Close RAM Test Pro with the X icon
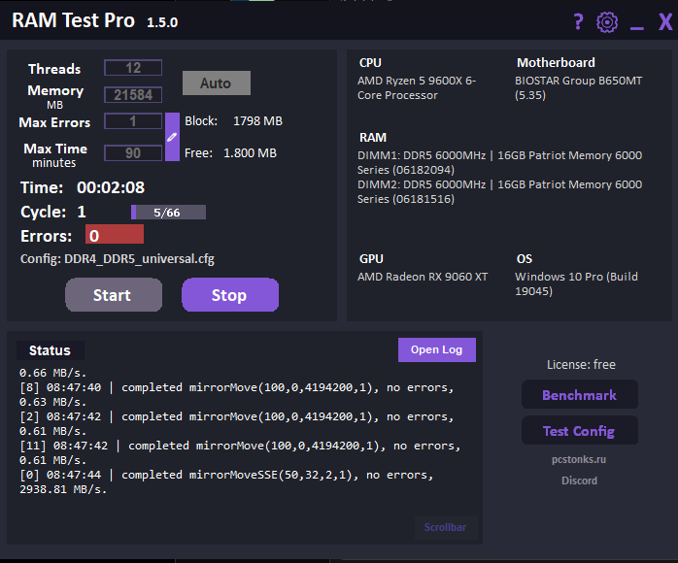Image resolution: width=678 pixels, height=563 pixels. [665, 21]
